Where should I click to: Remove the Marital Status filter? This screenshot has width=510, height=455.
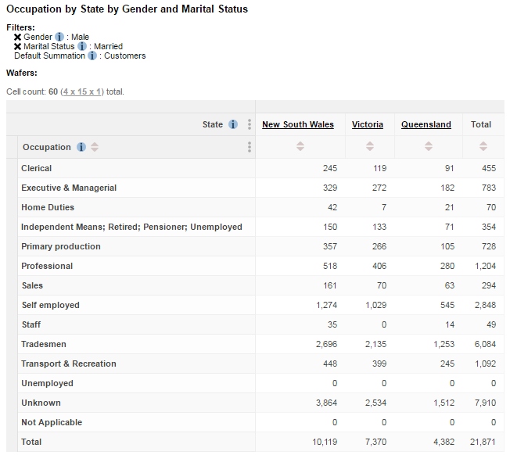18,46
